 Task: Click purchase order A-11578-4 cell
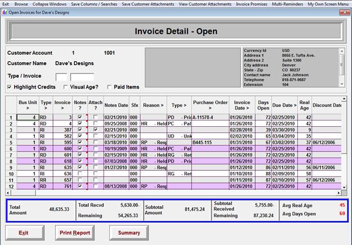click(210, 117)
